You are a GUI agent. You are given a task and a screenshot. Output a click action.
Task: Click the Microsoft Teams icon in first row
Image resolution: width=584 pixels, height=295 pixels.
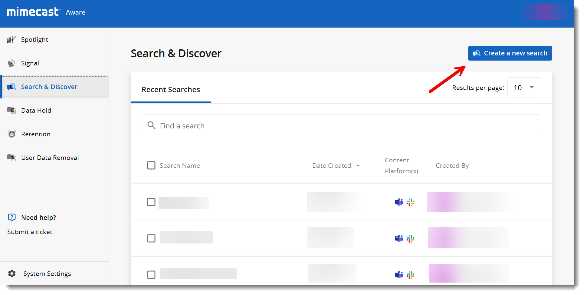point(399,202)
